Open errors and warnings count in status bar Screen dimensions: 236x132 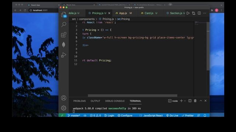tap(96, 115)
